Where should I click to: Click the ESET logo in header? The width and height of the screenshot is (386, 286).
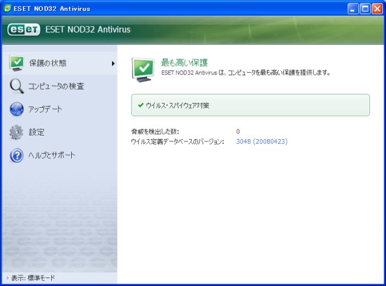point(24,30)
